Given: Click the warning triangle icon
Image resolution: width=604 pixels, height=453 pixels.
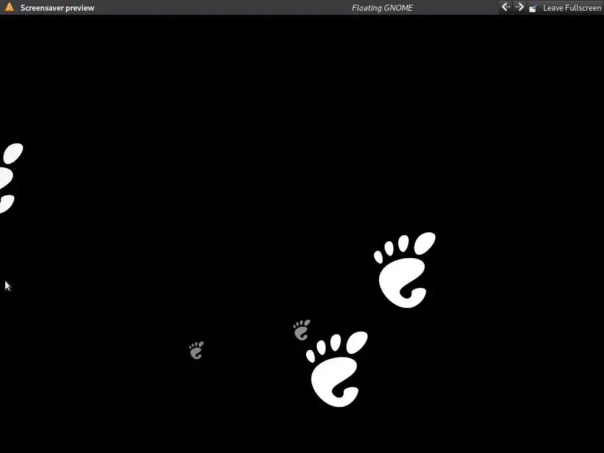Looking at the screenshot, I should (x=9, y=7).
